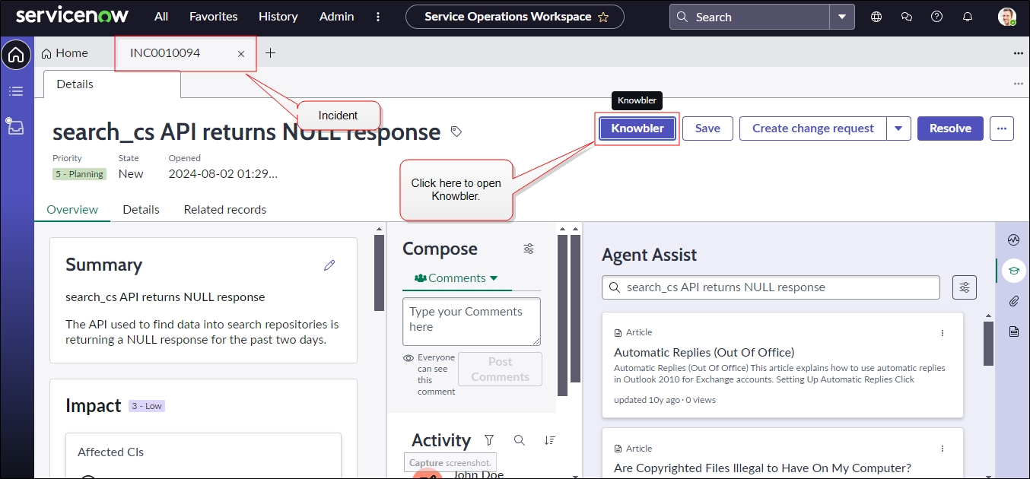Open the Favorites menu
Viewport: 1030px width, 479px height.
[214, 17]
